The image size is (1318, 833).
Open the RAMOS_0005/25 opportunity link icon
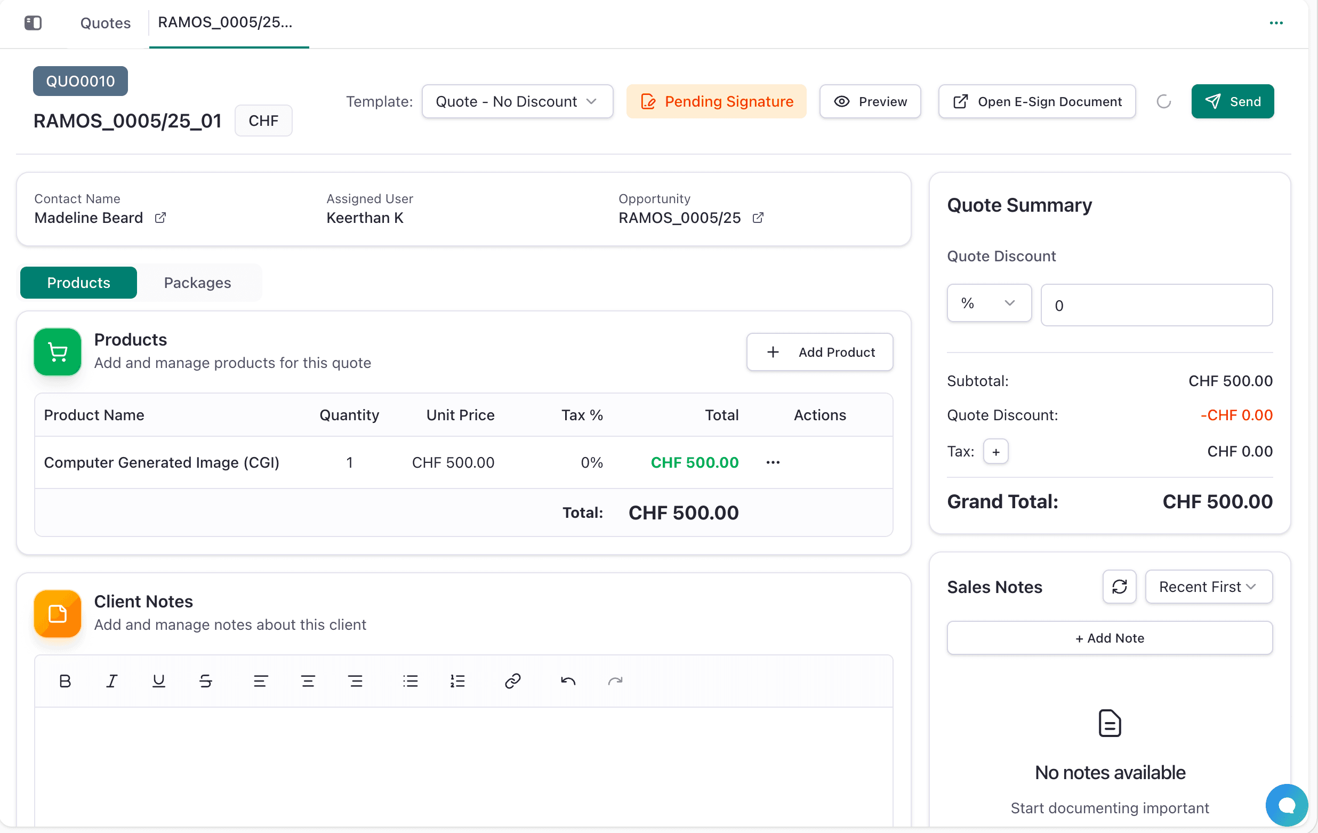point(758,218)
